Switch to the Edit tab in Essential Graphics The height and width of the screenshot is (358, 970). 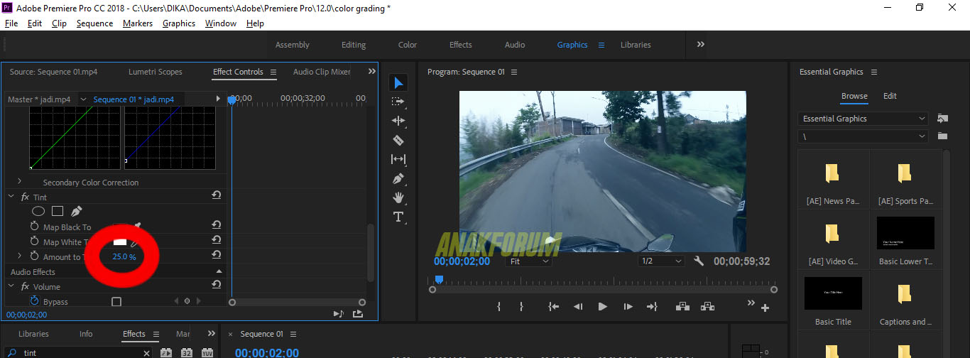tap(890, 96)
